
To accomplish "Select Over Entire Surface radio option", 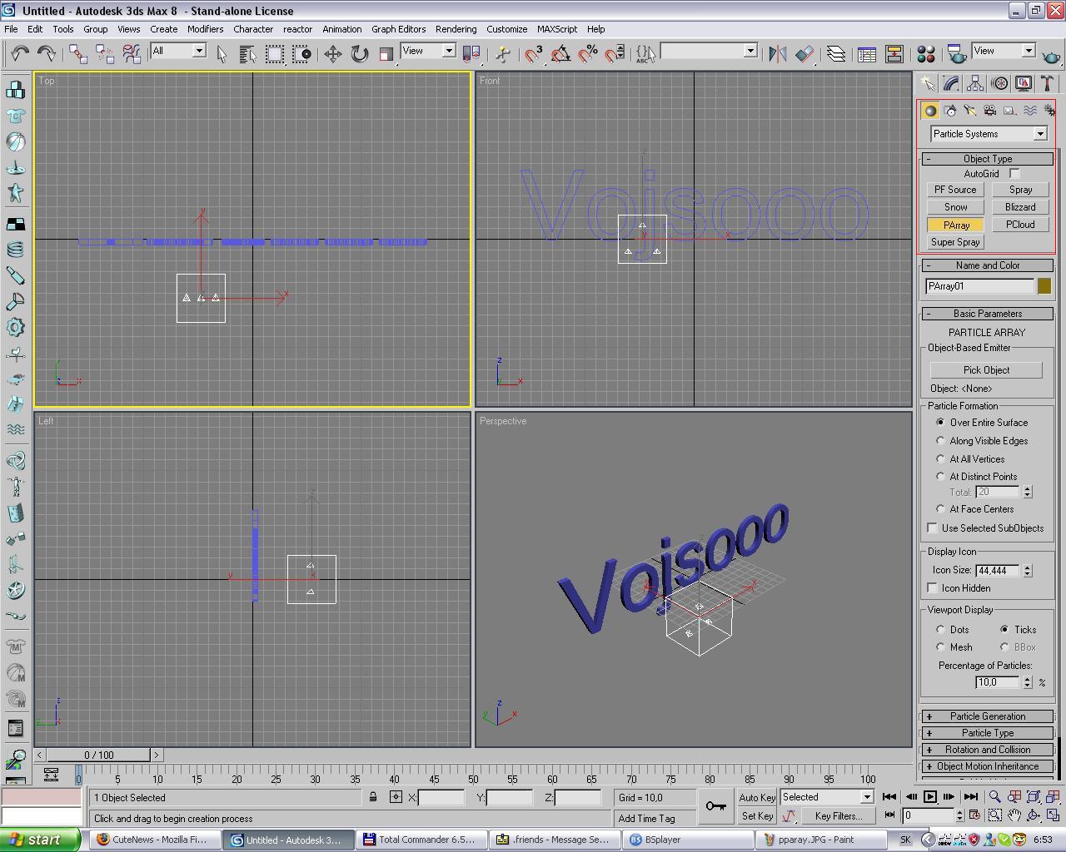I will click(x=941, y=423).
